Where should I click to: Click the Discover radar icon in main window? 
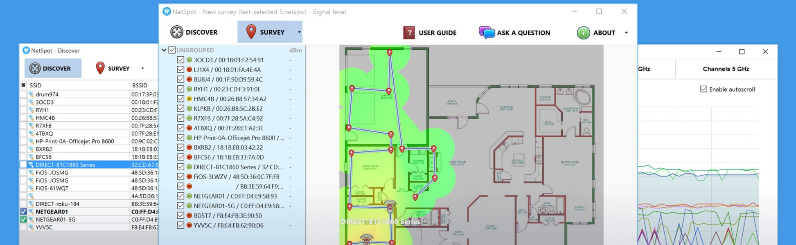[x=177, y=32]
